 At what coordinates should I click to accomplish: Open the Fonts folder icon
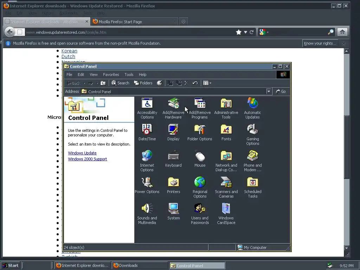226,133
